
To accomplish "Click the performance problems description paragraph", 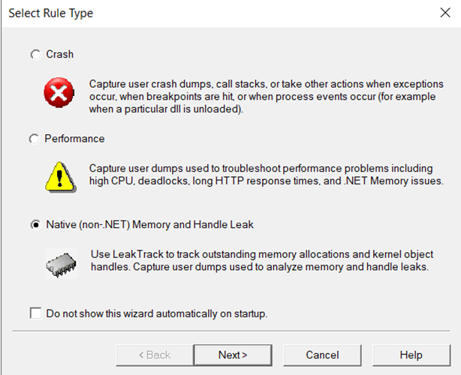I will 267,175.
